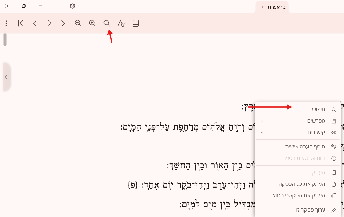Jump to the first page arrow

[x=21, y=23]
